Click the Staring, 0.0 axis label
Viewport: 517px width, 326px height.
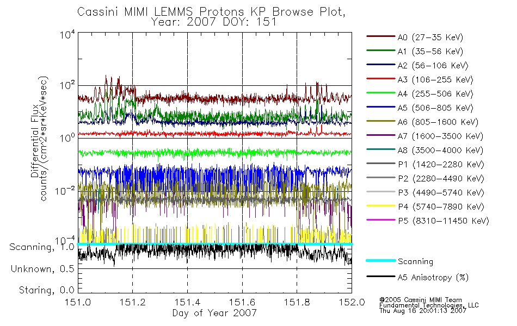click(x=46, y=291)
